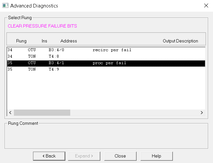Screen dimensions: 213x163
Task: Click the Back button
Action: point(49,156)
